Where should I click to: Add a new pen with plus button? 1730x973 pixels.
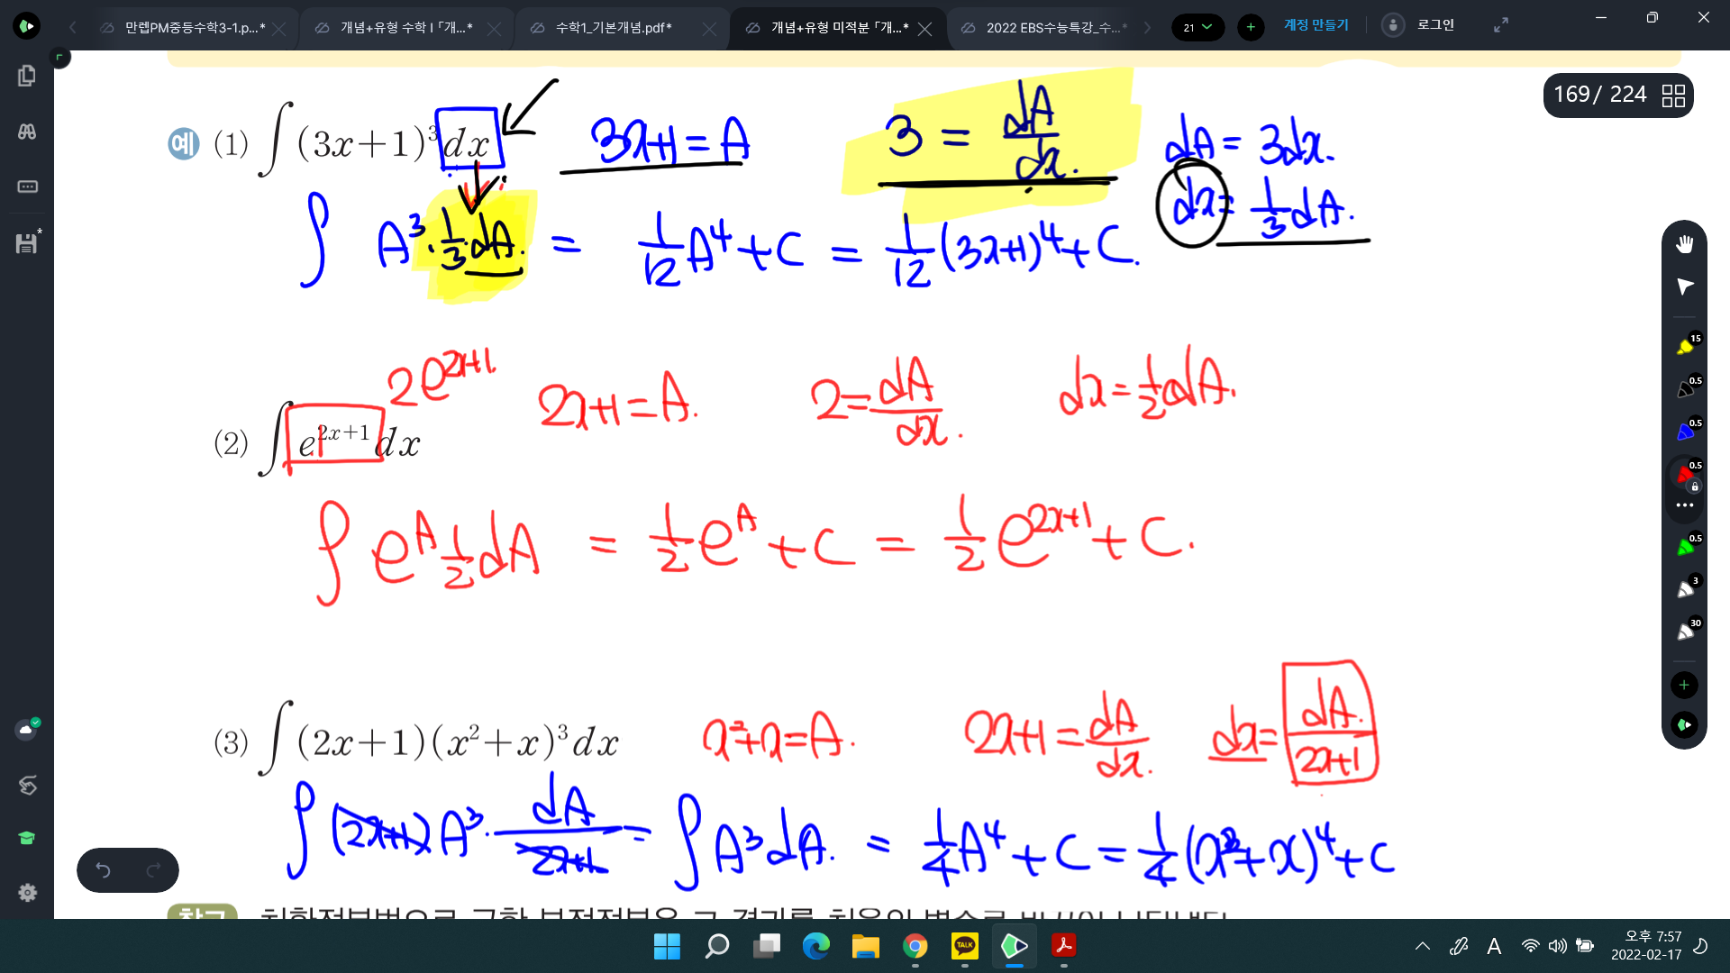click(1684, 686)
